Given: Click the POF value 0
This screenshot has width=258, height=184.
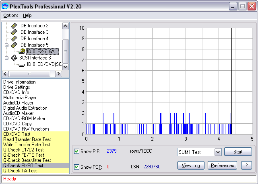Looking at the screenshot, I should (108, 167).
